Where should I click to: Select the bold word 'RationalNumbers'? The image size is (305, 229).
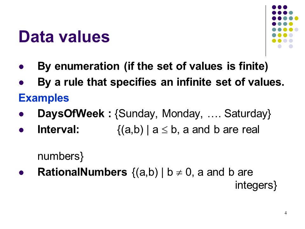click(82, 172)
